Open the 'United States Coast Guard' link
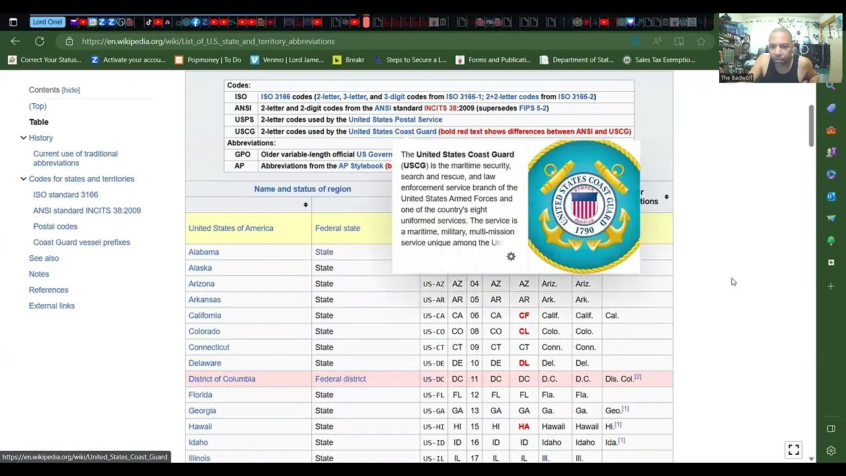 click(x=392, y=132)
